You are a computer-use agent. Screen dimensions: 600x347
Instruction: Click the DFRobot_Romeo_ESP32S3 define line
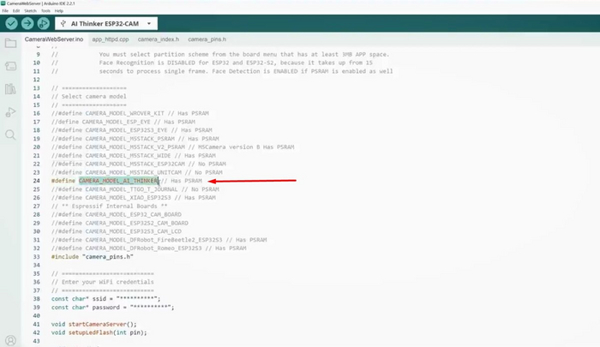click(149, 248)
